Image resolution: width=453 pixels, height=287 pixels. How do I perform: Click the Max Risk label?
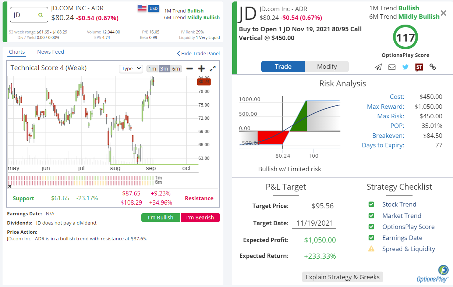coord(391,116)
